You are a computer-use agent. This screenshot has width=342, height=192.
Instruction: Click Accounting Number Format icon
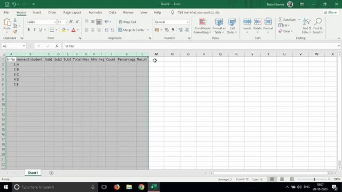click(157, 30)
